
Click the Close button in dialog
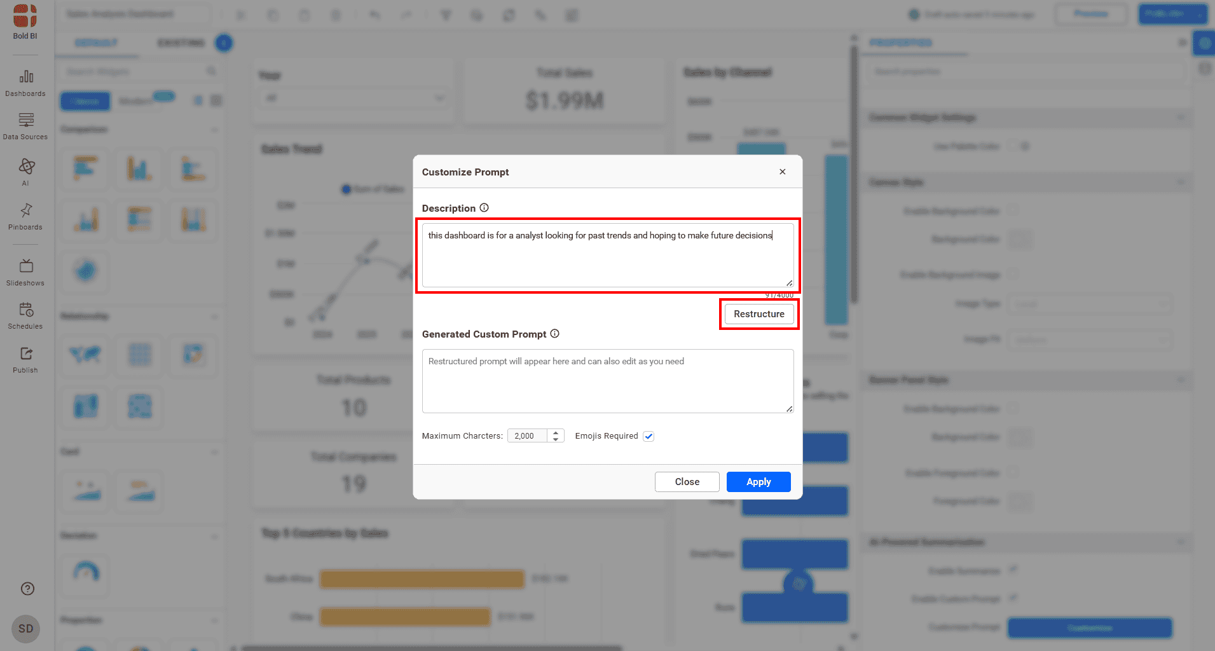coord(687,482)
